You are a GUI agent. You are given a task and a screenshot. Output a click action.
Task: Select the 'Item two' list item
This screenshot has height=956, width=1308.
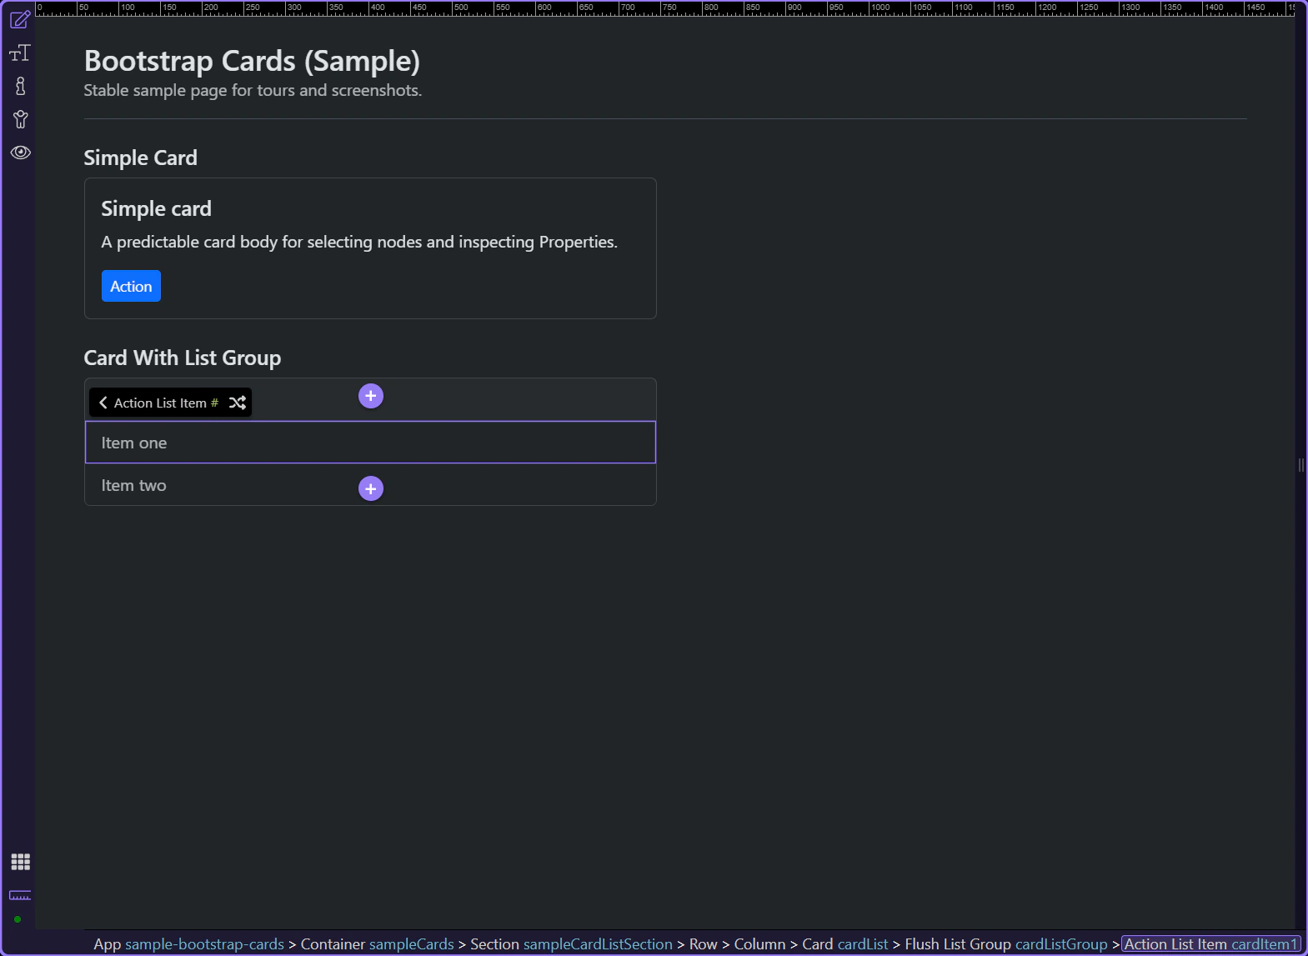click(x=133, y=485)
